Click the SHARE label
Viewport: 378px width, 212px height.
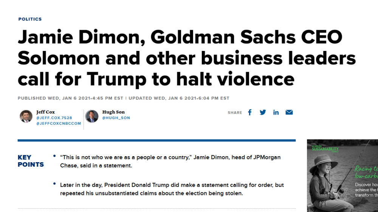pos(235,113)
